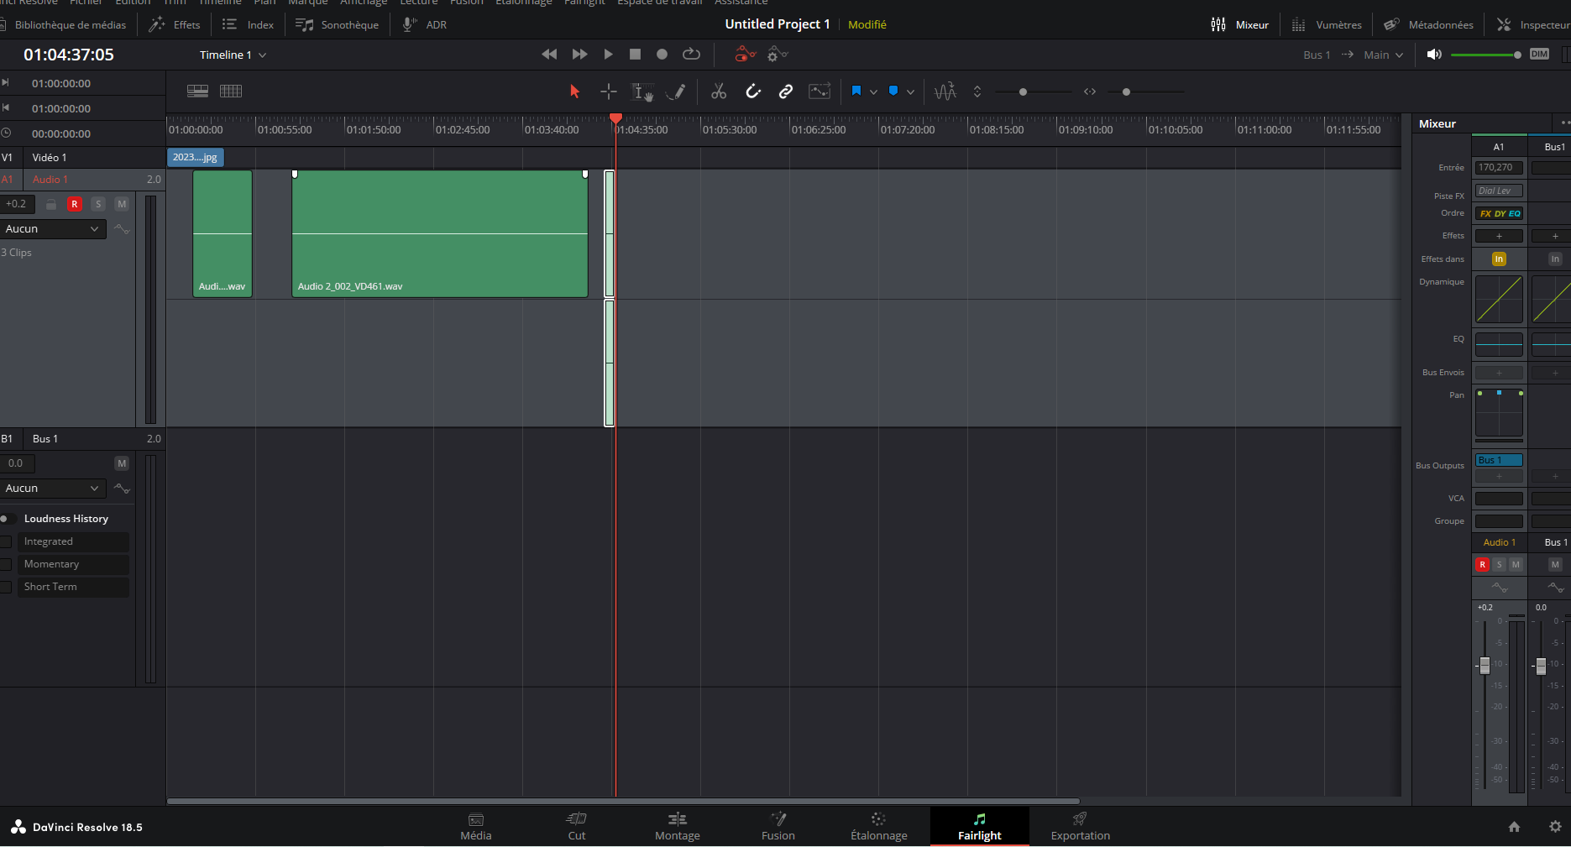Open Bus 1 automation Aucun dropdown
The width and height of the screenshot is (1571, 847).
coord(53,489)
